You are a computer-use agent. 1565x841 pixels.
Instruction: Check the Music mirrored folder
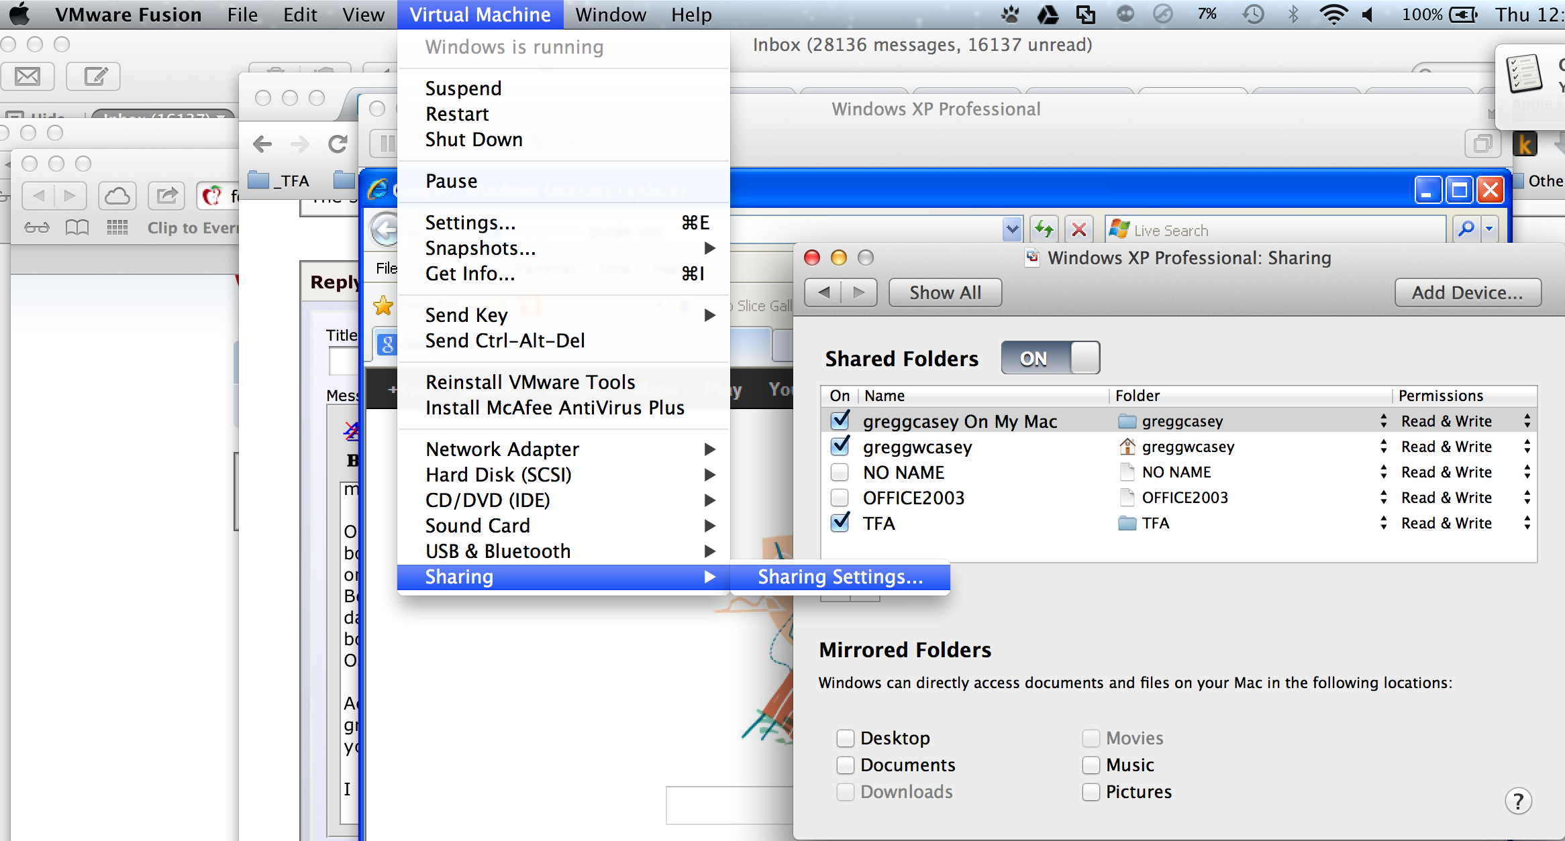(x=1091, y=765)
